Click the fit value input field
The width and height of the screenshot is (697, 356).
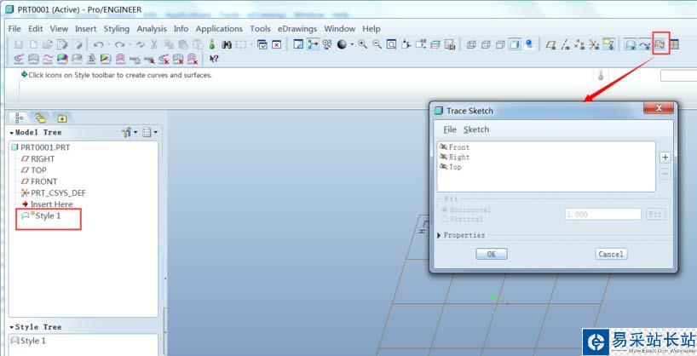coord(602,215)
